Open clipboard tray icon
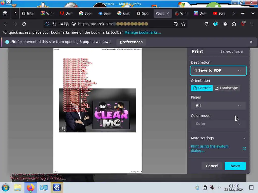This screenshot has height=193, width=258. tap(205, 187)
